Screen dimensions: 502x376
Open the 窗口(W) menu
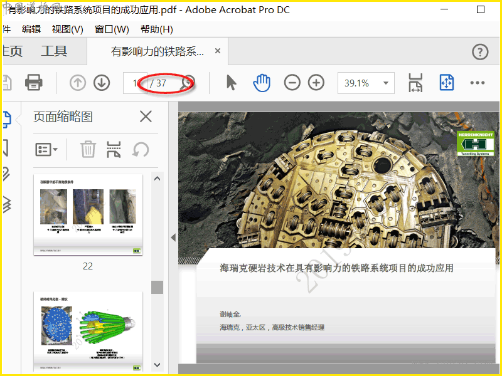click(112, 29)
